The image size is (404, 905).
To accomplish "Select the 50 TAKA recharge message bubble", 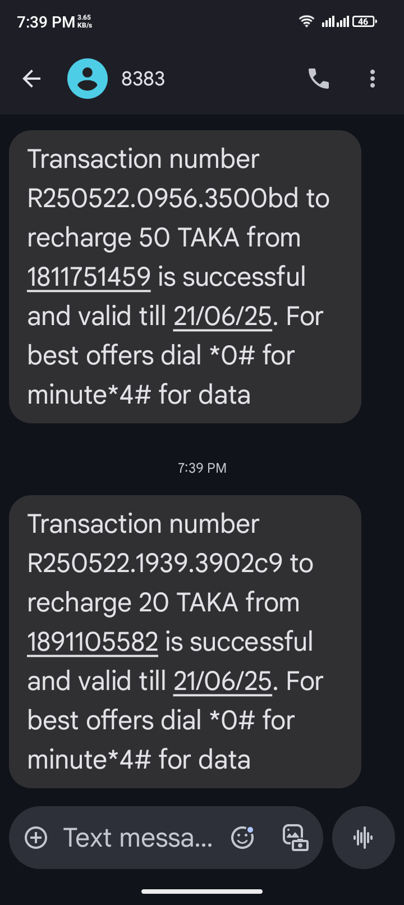I will (185, 237).
